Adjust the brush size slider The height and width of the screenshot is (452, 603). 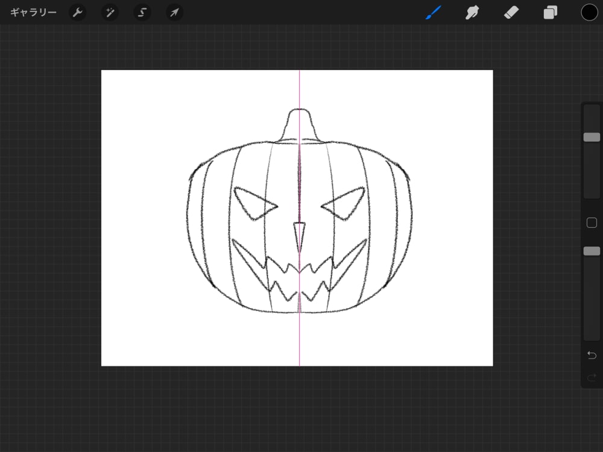[x=591, y=137]
